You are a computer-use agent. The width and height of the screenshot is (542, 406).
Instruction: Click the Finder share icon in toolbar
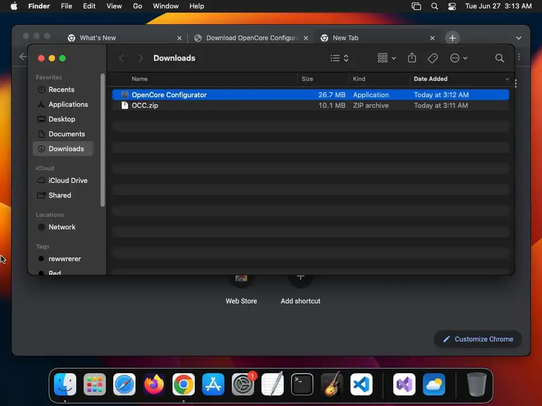[x=412, y=58]
